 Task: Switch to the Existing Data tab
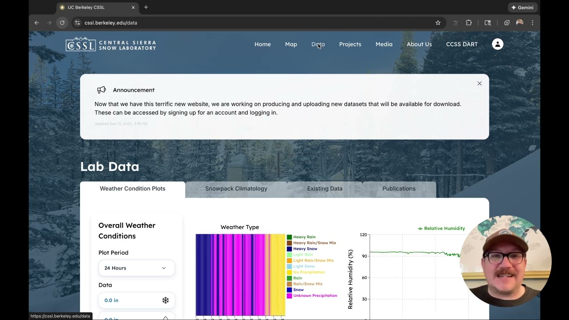coord(325,188)
